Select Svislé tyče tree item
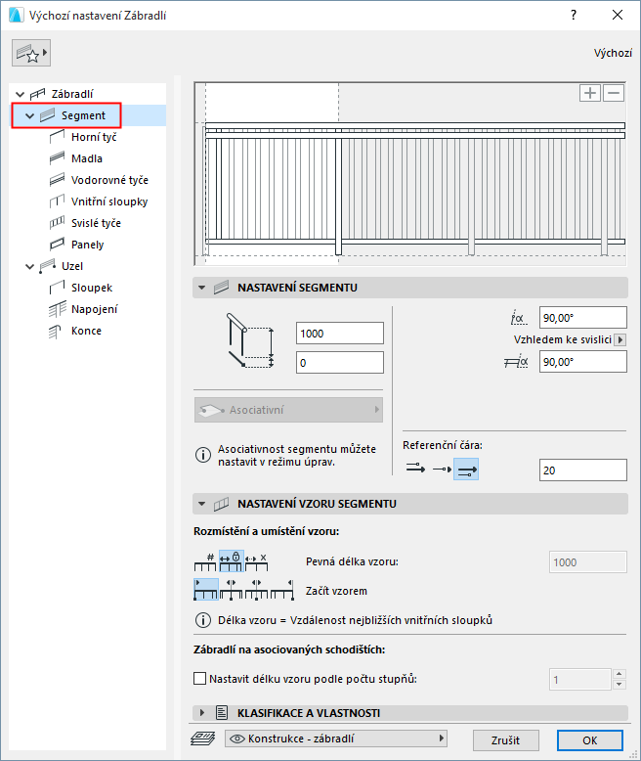 click(x=96, y=223)
